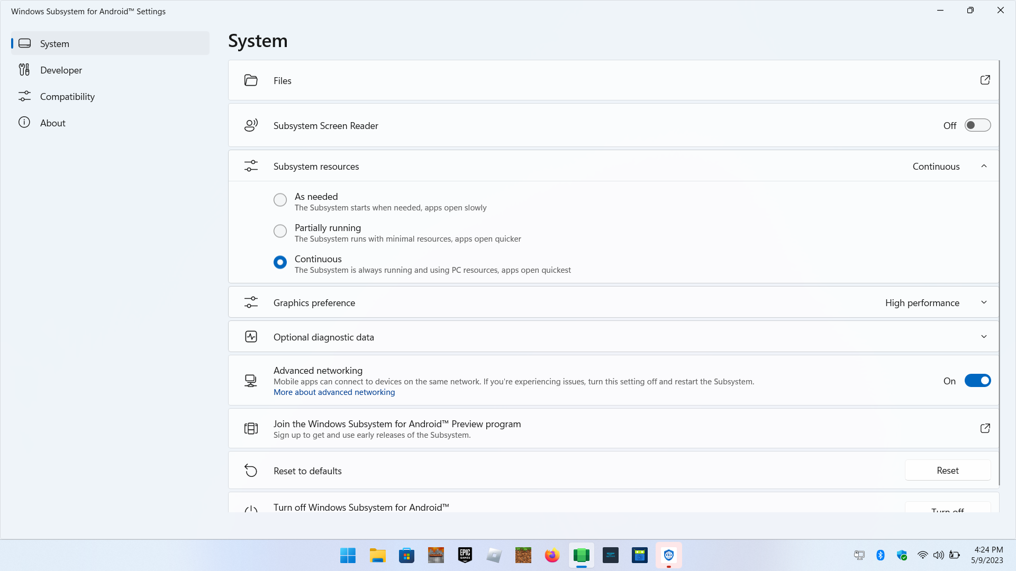Click Turn off Windows Subsystem for Android text
This screenshot has width=1016, height=571.
(x=361, y=508)
